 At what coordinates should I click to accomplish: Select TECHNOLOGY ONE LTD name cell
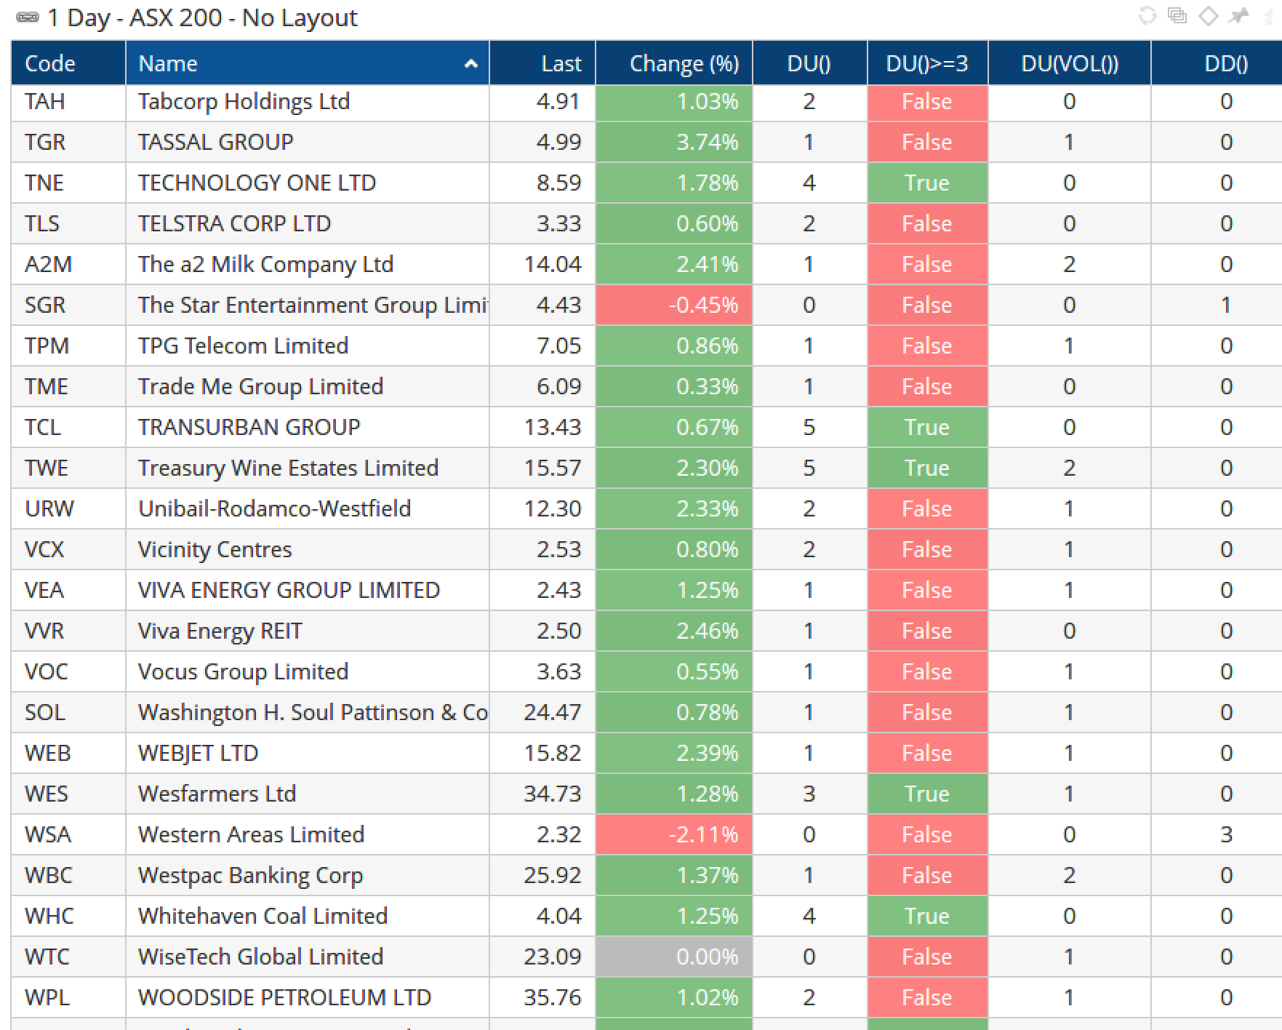pyautogui.click(x=308, y=183)
